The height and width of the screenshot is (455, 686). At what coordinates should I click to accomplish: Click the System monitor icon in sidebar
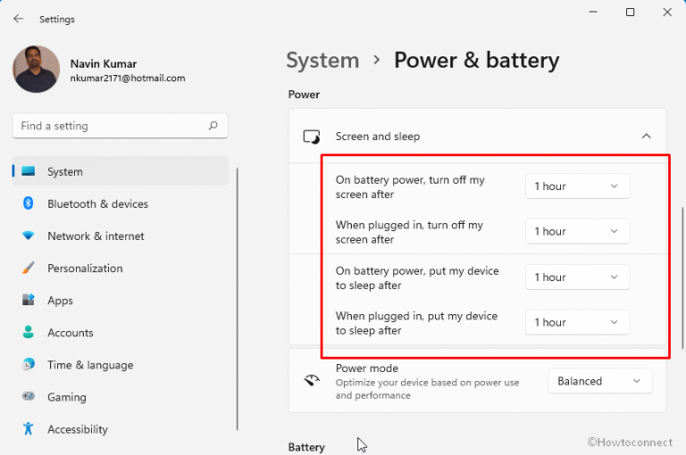click(x=29, y=171)
